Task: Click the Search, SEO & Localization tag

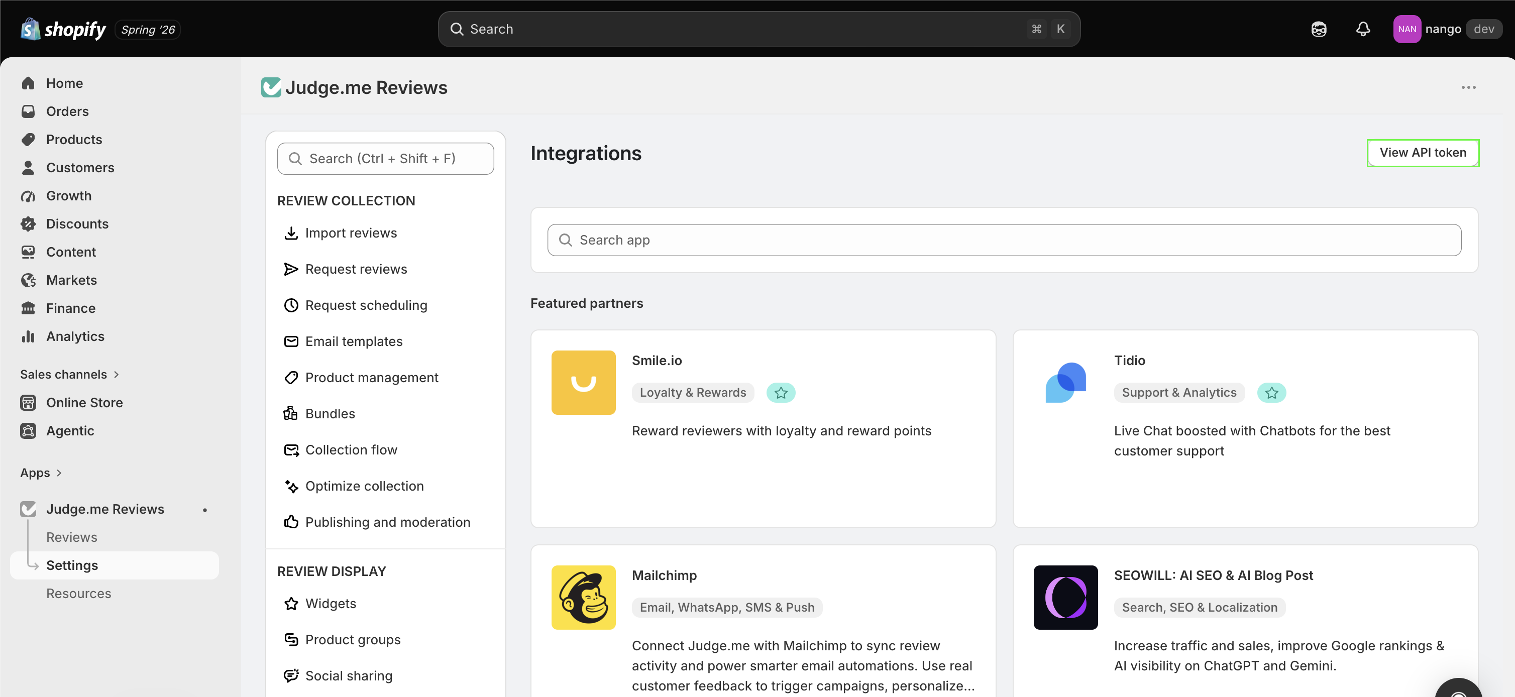Action: [1199, 608]
